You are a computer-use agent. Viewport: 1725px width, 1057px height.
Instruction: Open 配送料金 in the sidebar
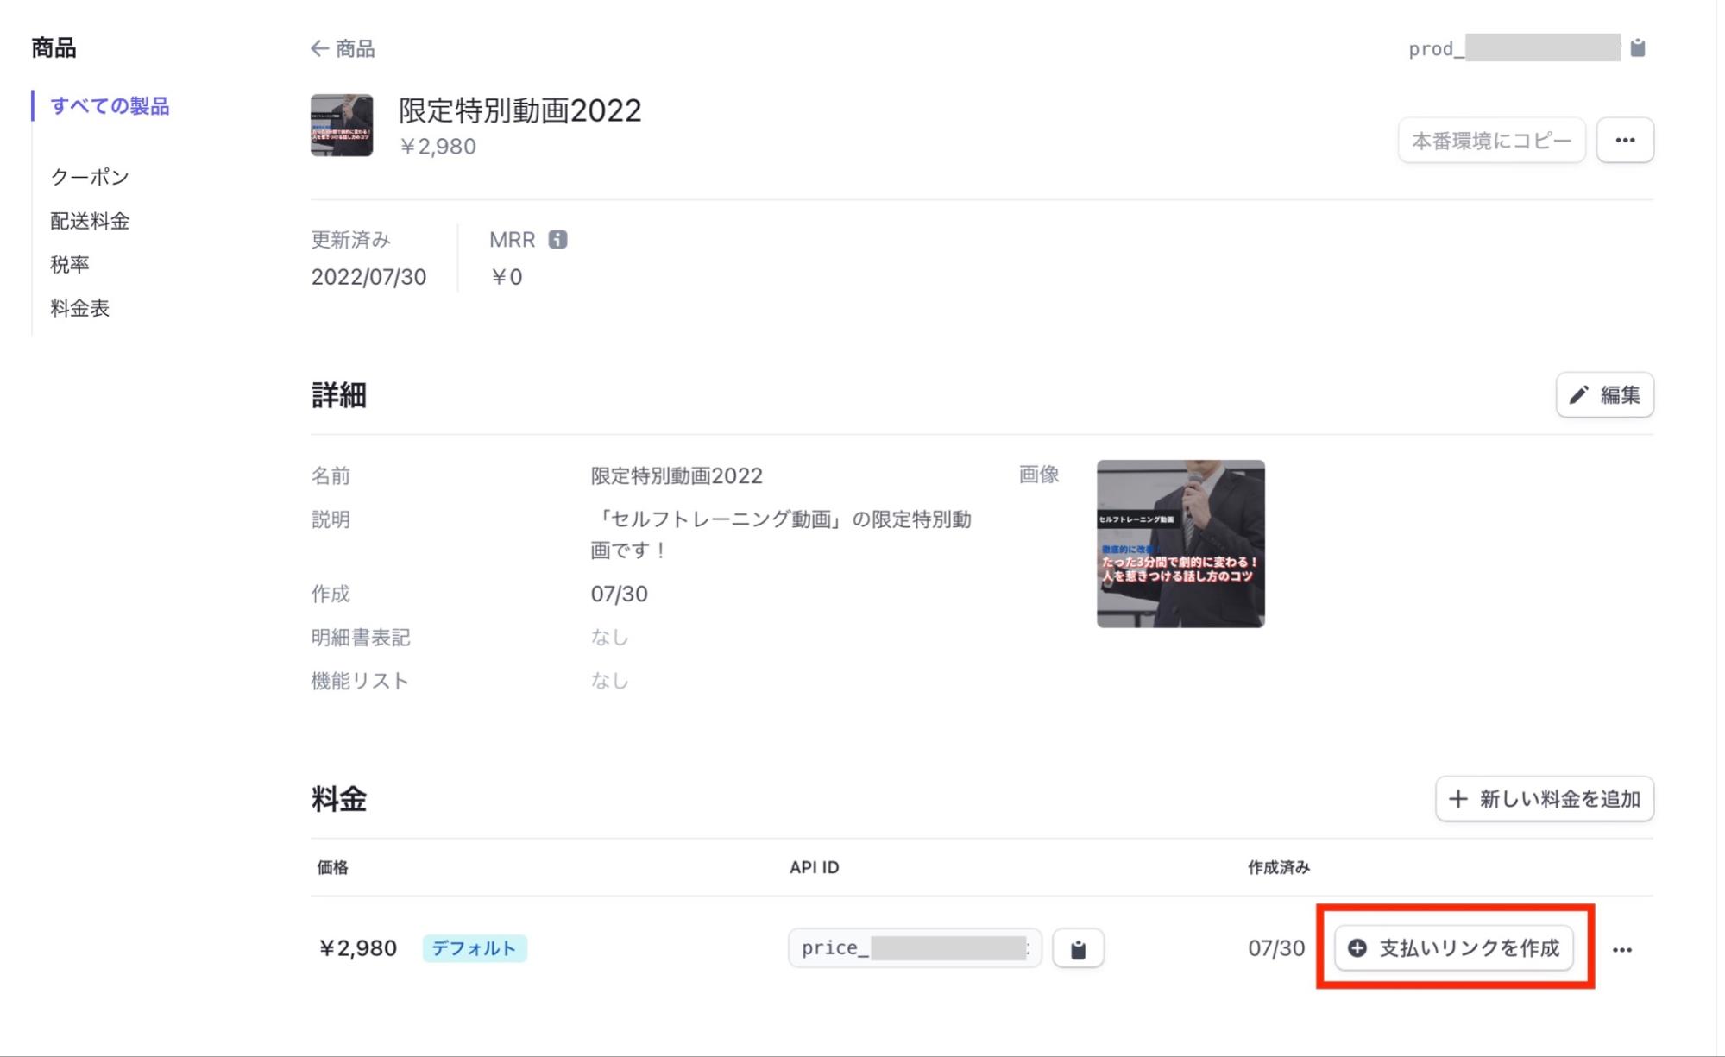(x=90, y=221)
